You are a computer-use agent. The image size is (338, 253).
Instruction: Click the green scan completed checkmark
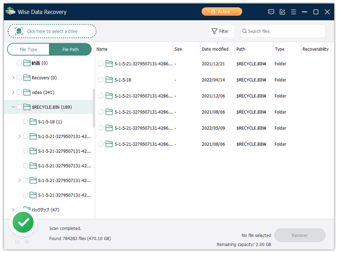click(x=23, y=223)
